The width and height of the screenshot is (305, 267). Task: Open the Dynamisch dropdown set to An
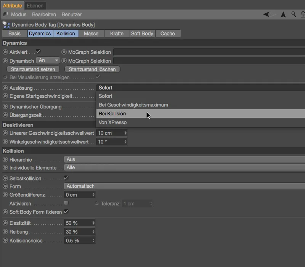tap(48, 61)
